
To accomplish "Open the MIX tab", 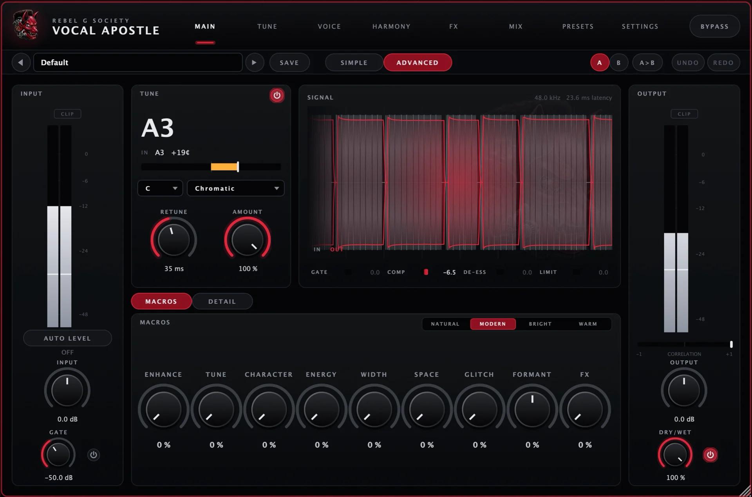I will point(515,27).
